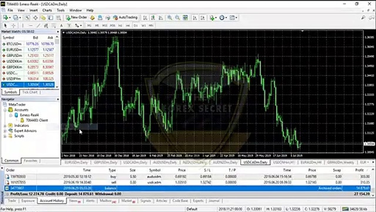This screenshot has height=212, width=376.
Task: Toggle the Terminal panel toolbar icon
Action: point(51,18)
